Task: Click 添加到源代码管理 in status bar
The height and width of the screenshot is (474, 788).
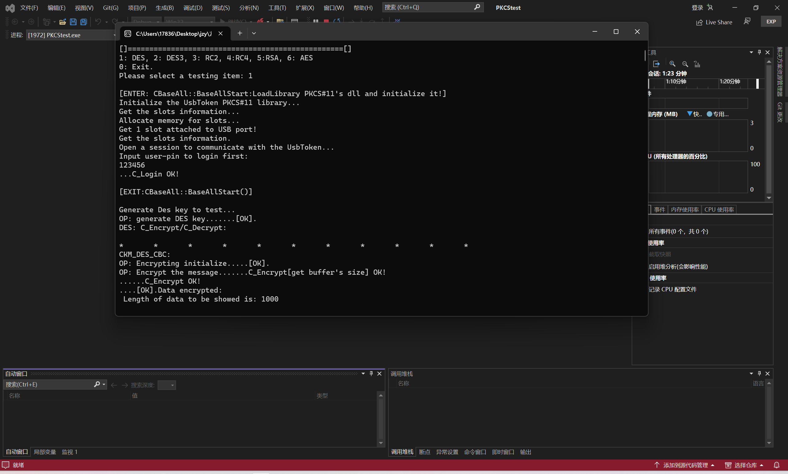Action: click(x=685, y=465)
